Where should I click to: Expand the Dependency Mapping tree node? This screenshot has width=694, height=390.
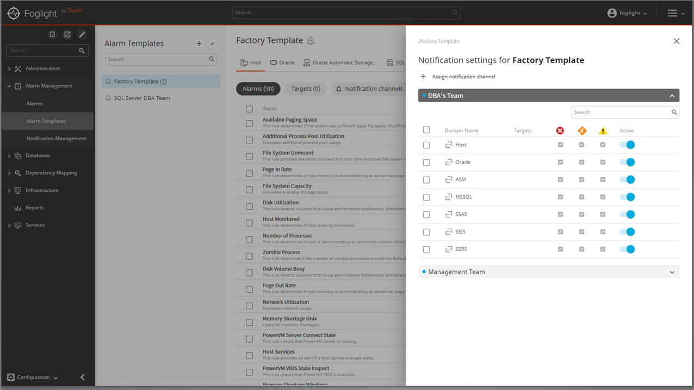tap(9, 173)
